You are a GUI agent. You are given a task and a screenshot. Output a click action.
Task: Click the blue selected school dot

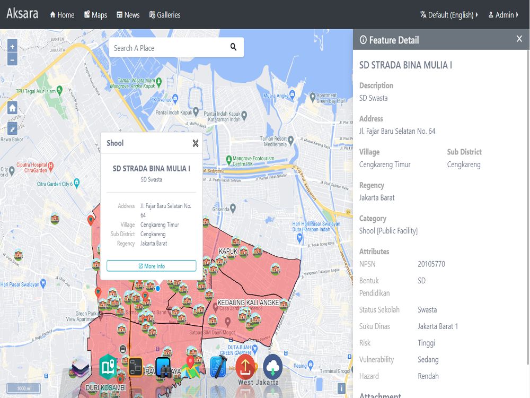(x=158, y=289)
